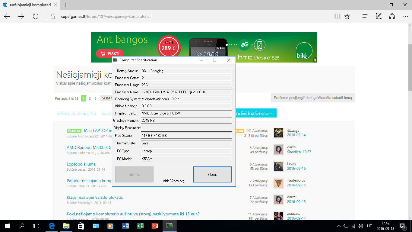This screenshot has width=412, height=232.
Task: Open Windows Store from taskbar
Action: (x=81, y=226)
